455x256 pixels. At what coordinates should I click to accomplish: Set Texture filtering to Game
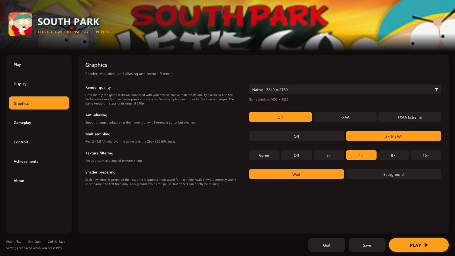[264, 155]
